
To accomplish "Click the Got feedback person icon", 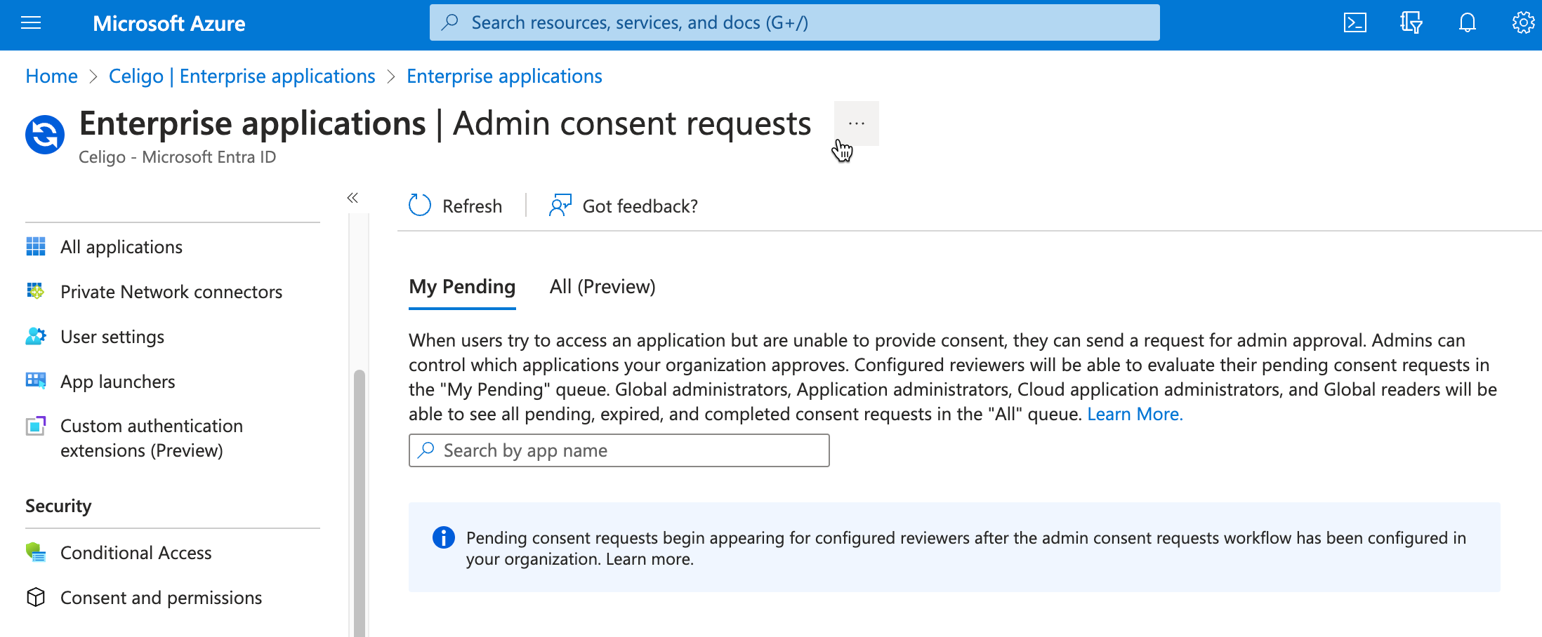I will pyautogui.click(x=560, y=206).
